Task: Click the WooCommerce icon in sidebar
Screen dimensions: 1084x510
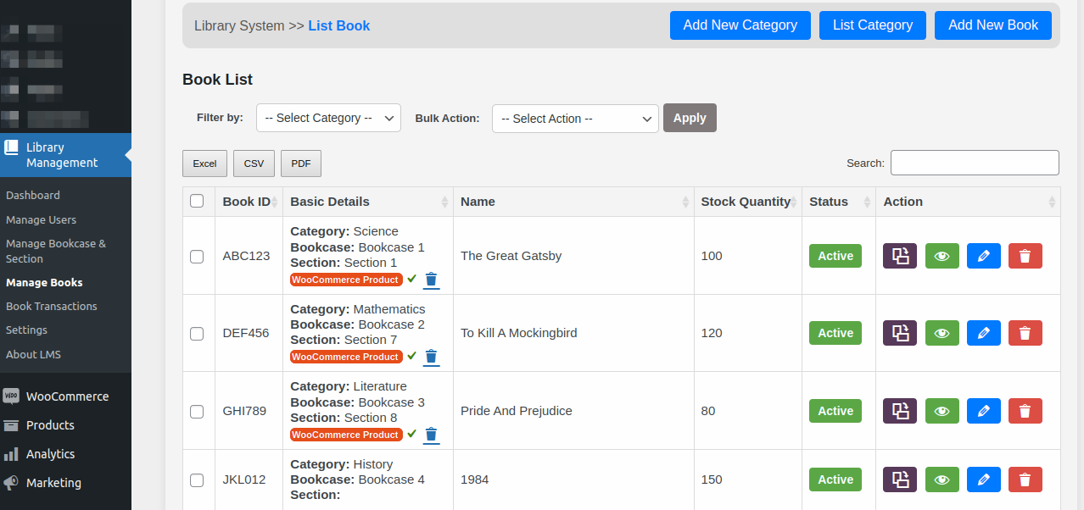Action: point(11,396)
